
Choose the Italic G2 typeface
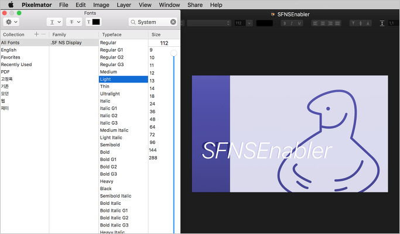click(124, 116)
